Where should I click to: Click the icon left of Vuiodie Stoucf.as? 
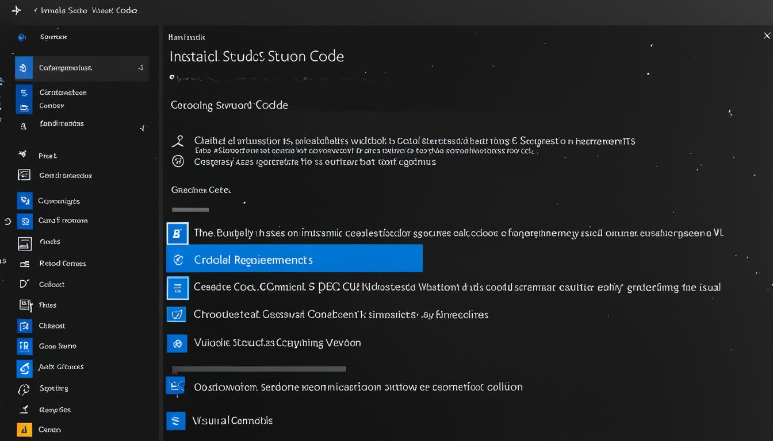[x=177, y=343]
